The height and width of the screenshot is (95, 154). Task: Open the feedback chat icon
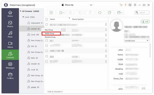pyautogui.click(x=130, y=5)
